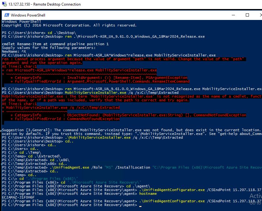Click the Remote Desktop Connection title bar icon
Image resolution: width=262 pixels, height=211 pixels.
point(3,4)
